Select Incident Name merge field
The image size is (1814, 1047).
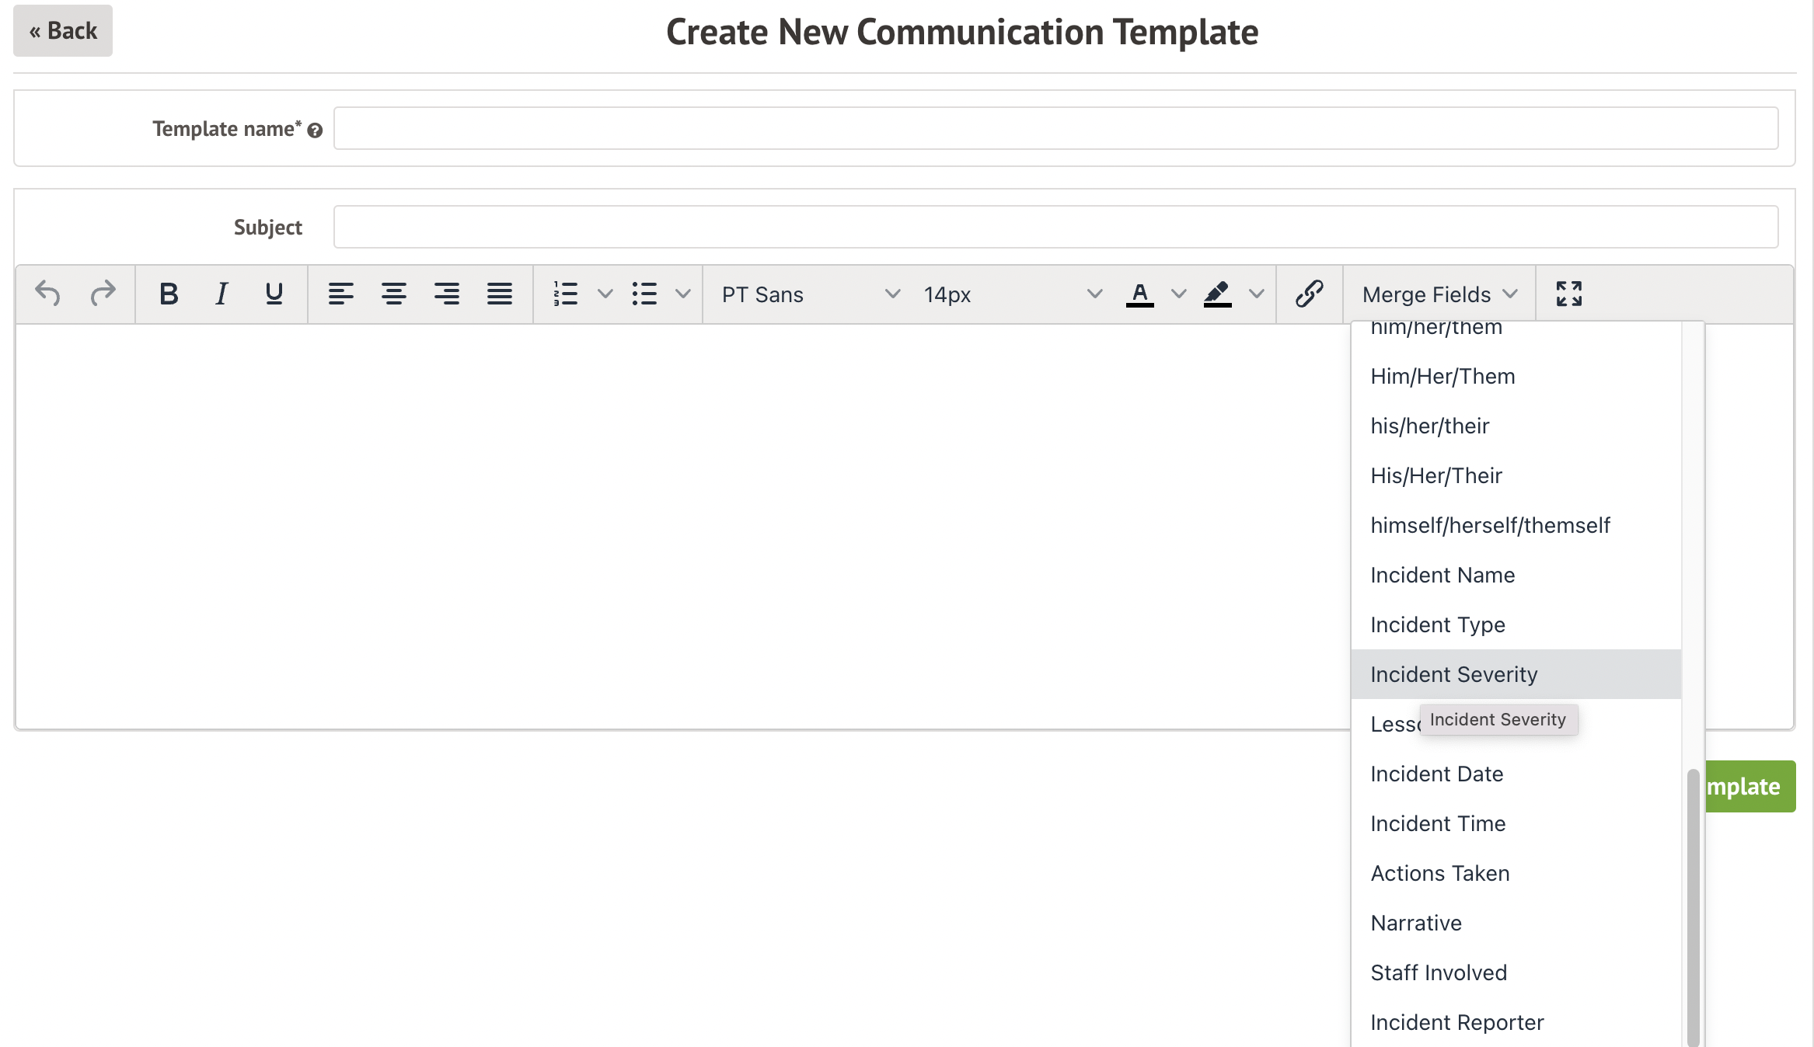(1442, 575)
